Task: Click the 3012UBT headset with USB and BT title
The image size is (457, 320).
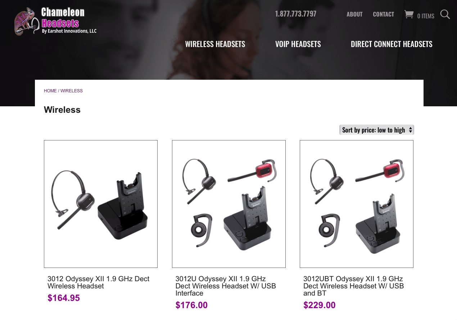Action: click(354, 286)
